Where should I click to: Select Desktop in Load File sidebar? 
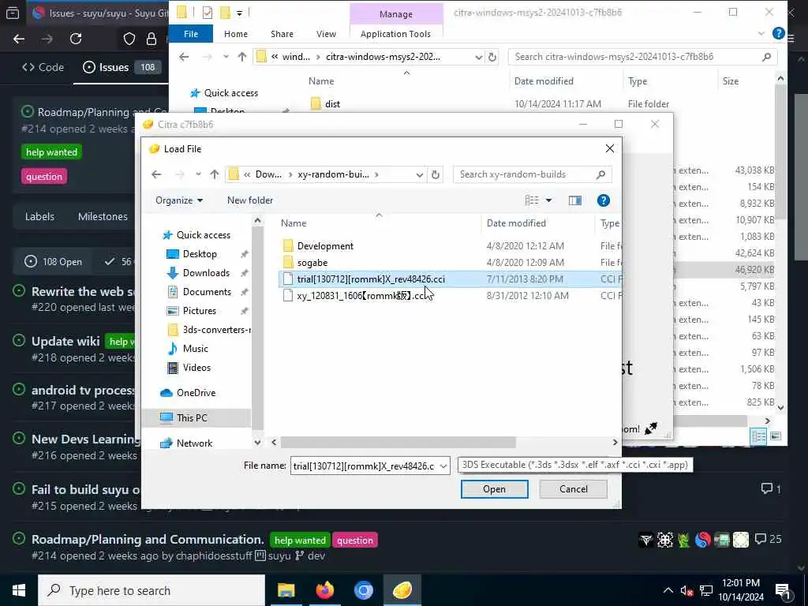pyautogui.click(x=200, y=254)
